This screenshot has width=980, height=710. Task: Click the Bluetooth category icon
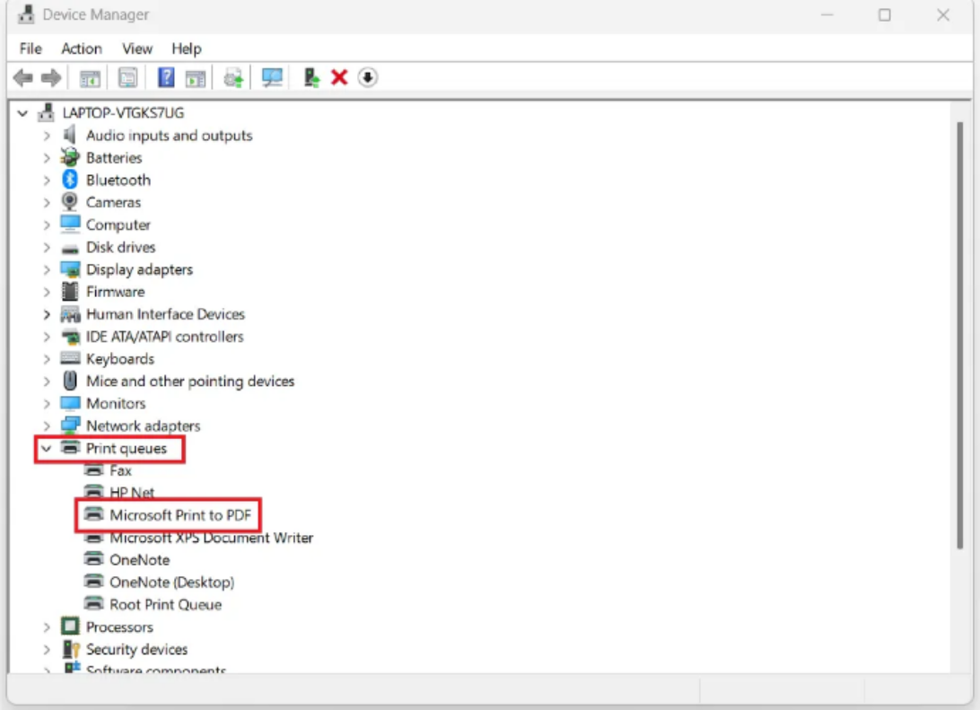pos(70,180)
